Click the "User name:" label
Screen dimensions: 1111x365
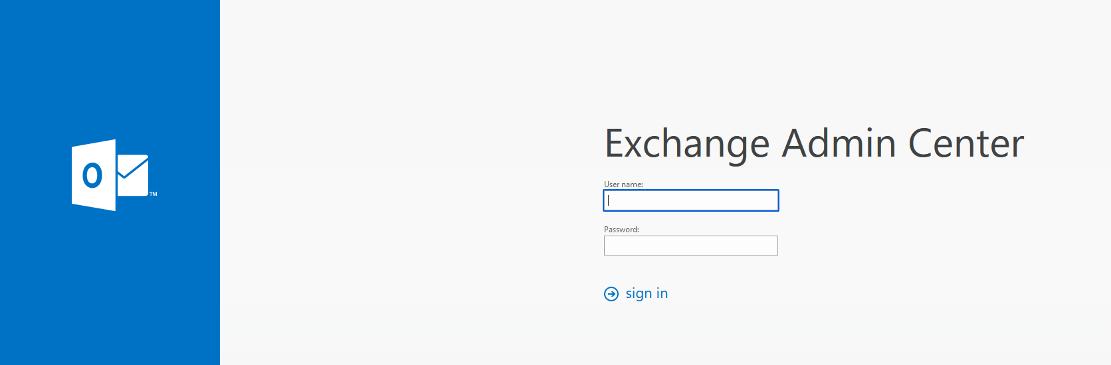(x=623, y=184)
